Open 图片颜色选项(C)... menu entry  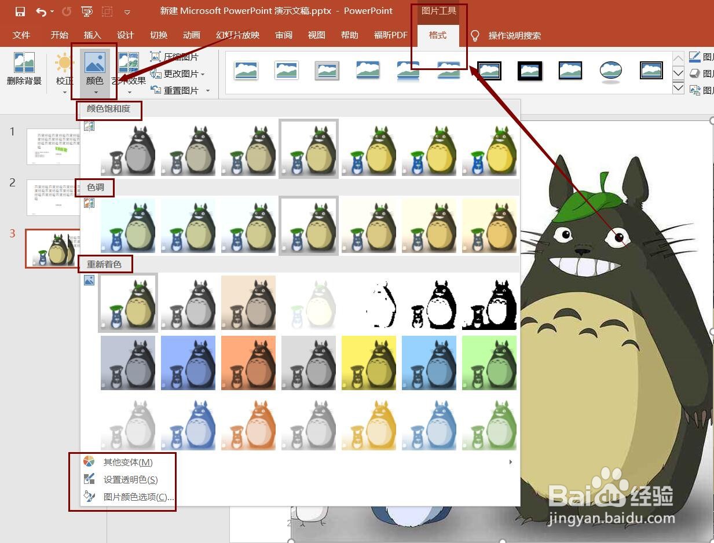tap(138, 497)
